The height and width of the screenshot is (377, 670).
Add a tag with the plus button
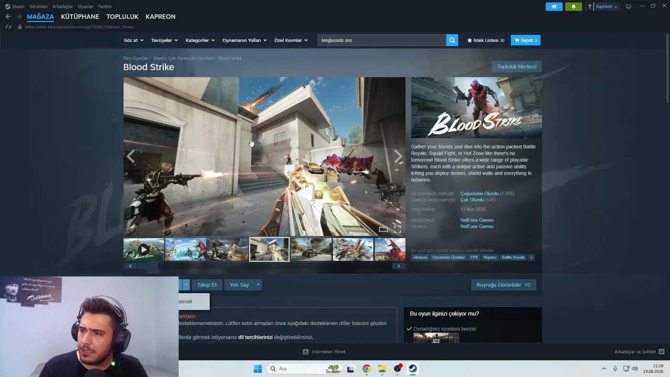pyautogui.click(x=531, y=258)
